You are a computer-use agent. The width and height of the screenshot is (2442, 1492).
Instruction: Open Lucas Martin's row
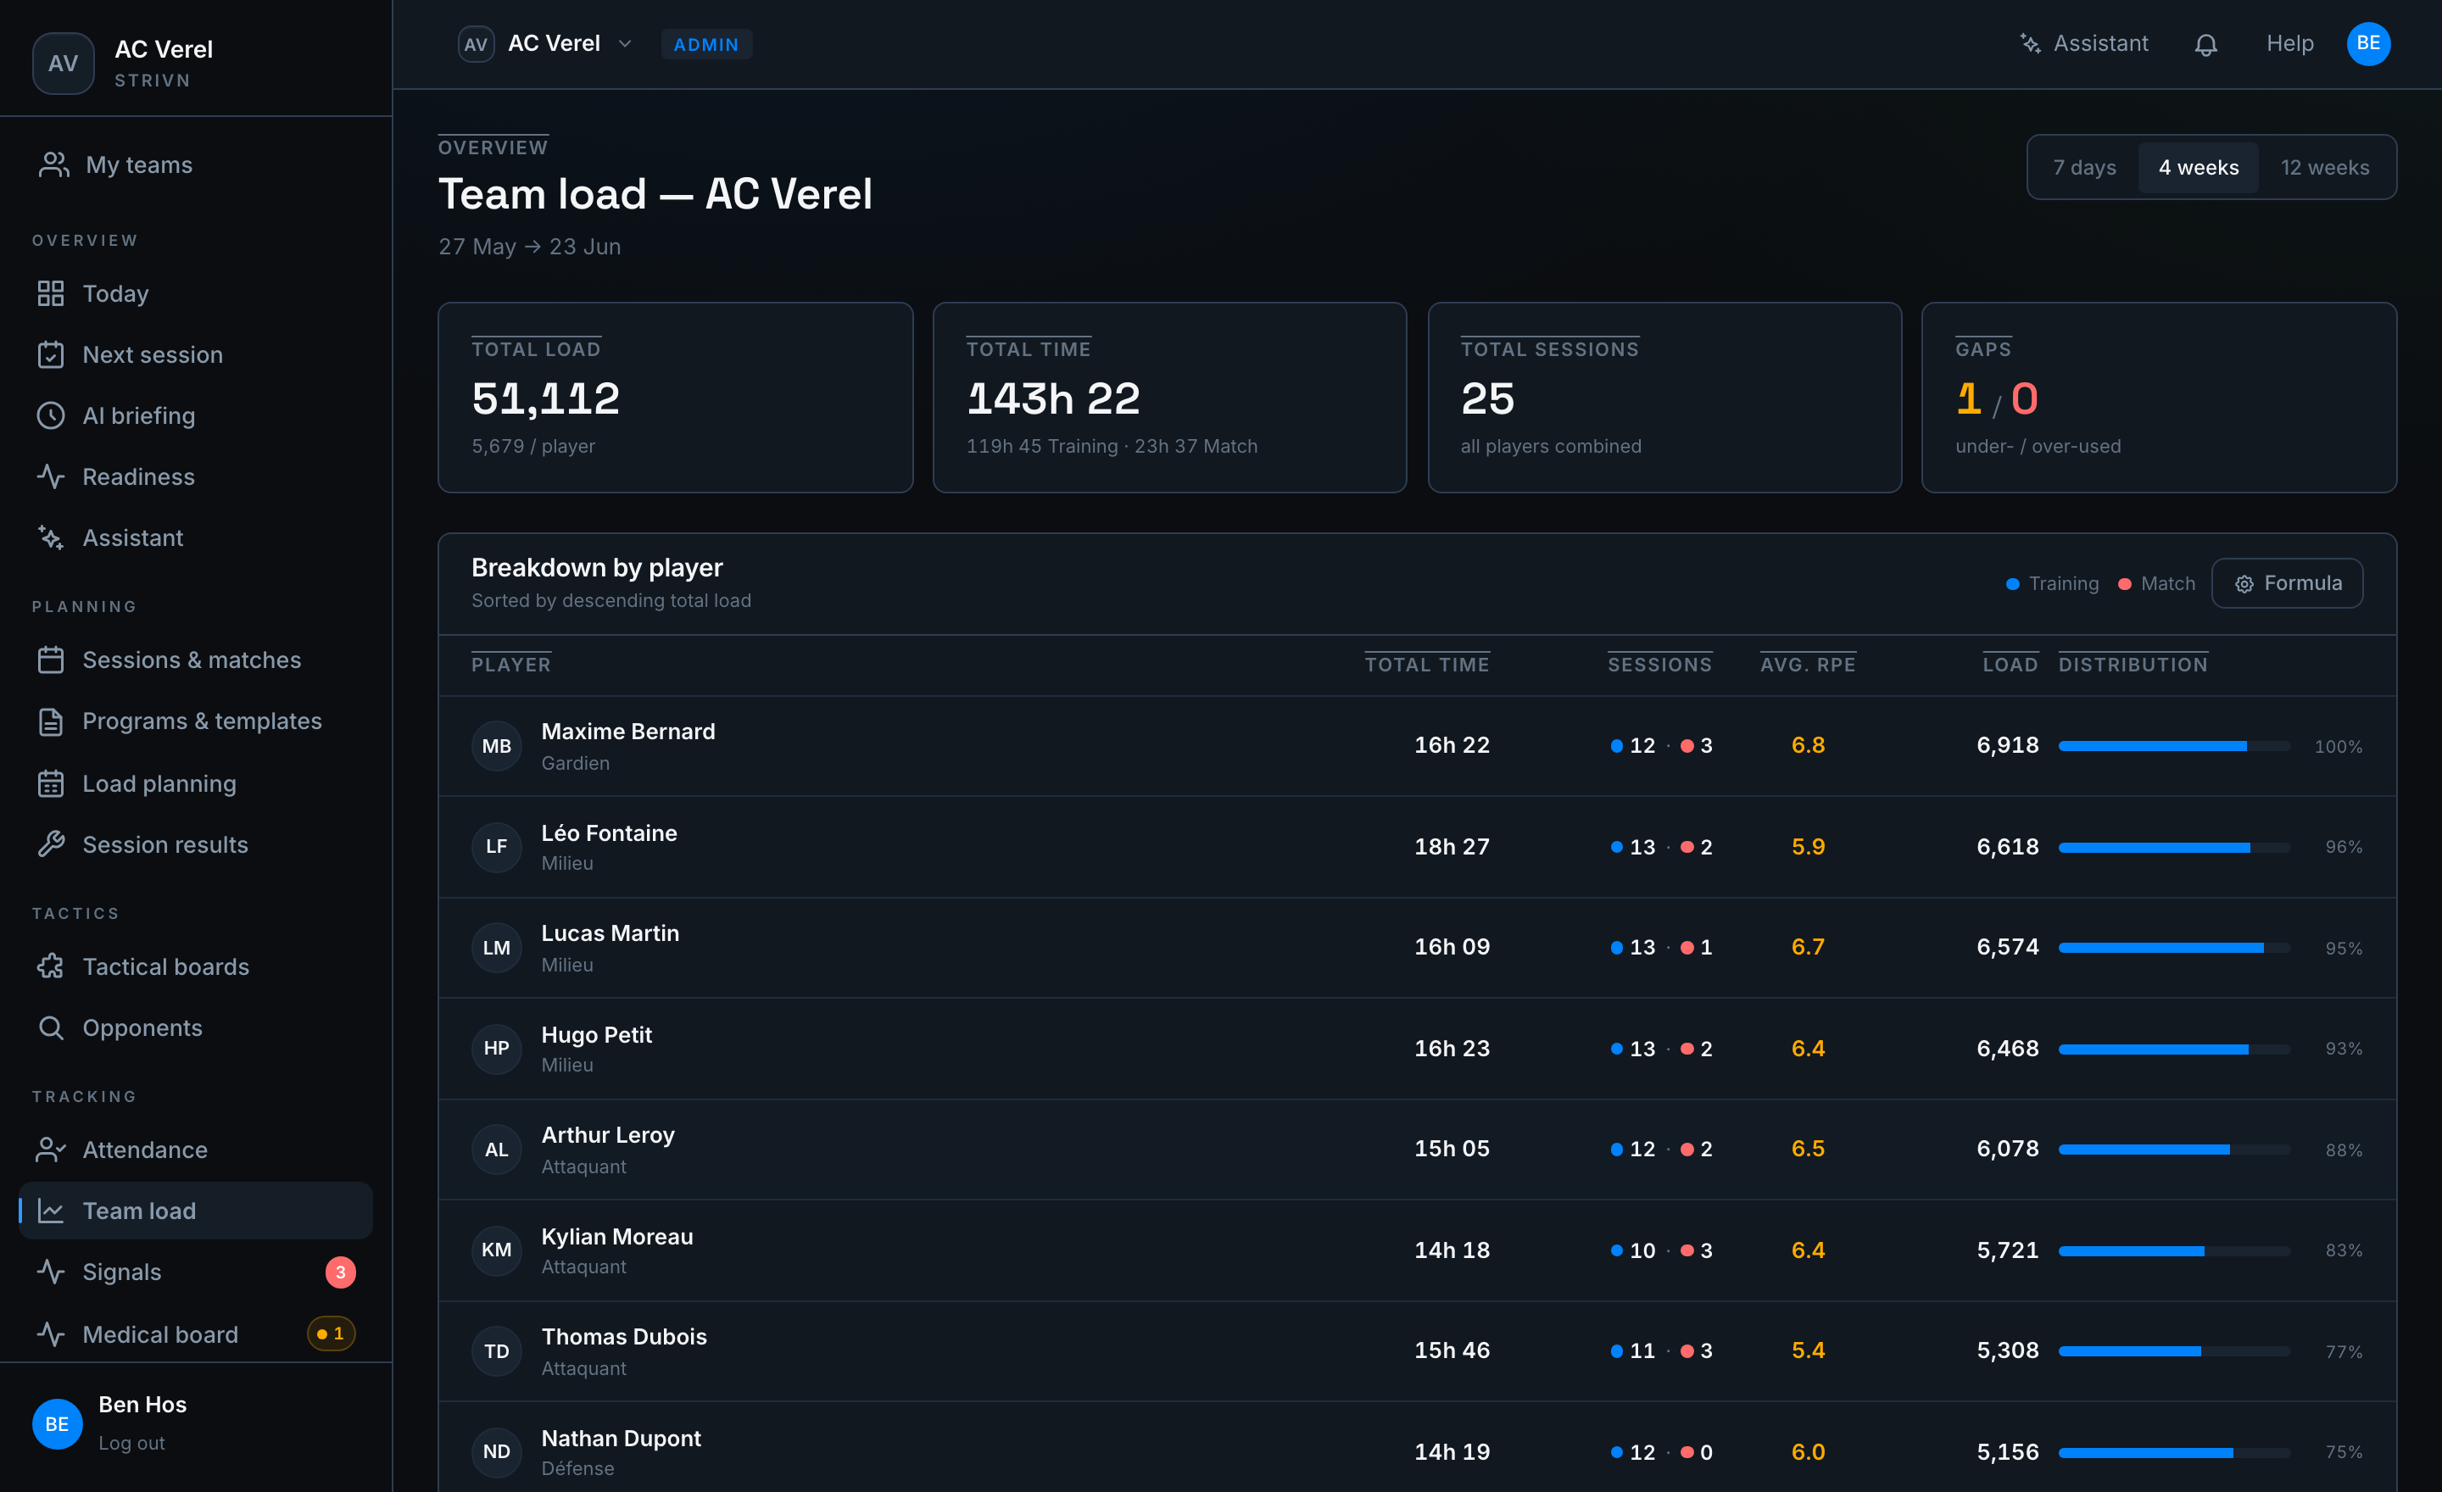point(1417,947)
